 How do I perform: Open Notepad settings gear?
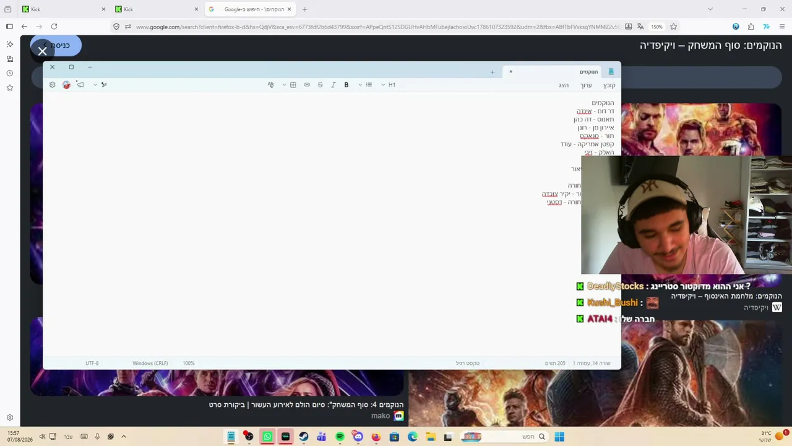pos(52,85)
